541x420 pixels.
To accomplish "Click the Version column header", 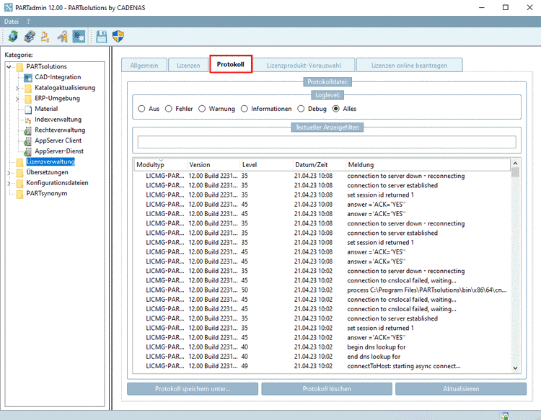I will 214,165.
